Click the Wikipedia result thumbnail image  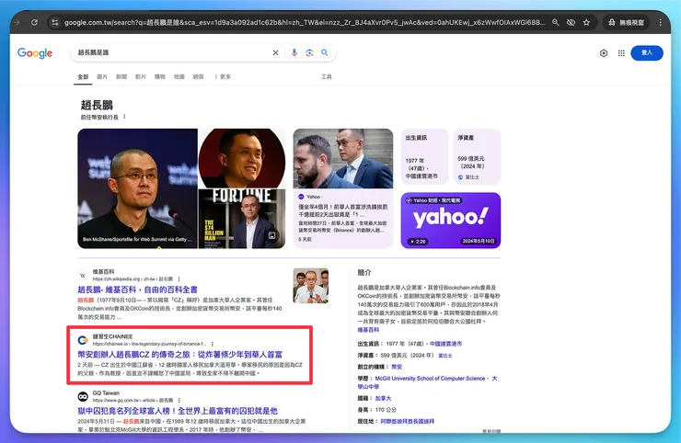pyautogui.click(x=311, y=286)
